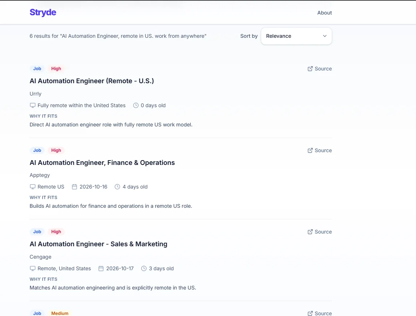Click the Job badge next to Medium
This screenshot has width=416, height=316.
click(37, 313)
